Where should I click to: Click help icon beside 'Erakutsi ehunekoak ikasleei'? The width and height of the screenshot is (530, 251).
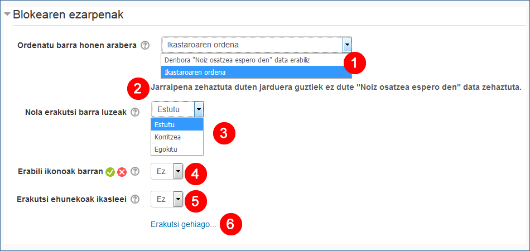[134, 199]
